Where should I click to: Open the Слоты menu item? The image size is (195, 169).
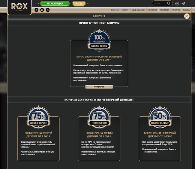115,10
